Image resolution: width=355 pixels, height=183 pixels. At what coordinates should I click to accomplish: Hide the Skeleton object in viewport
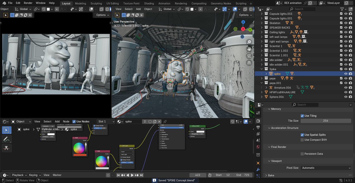[x=346, y=23]
